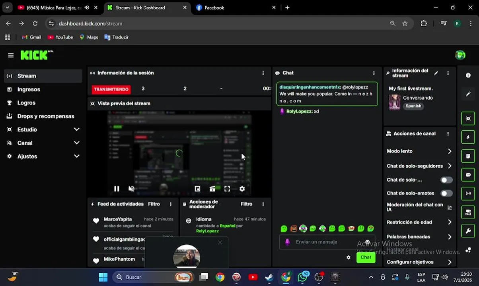Go to Stream in sidebar
The width and height of the screenshot is (479, 286).
pos(43,76)
